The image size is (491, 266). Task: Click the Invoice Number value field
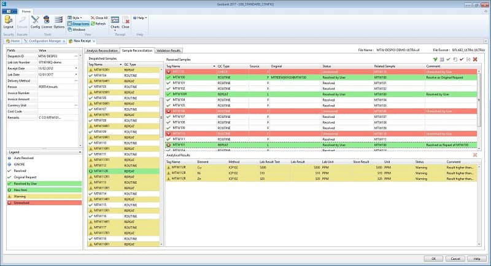coord(58,93)
